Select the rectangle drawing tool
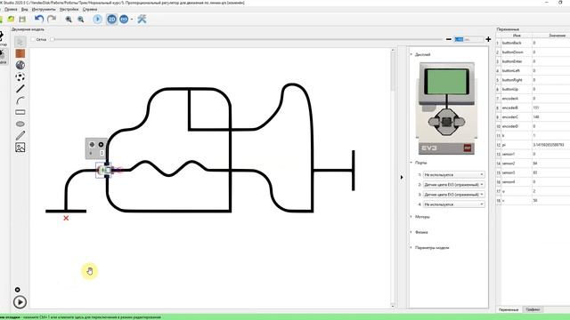Viewport: 570px width, 320px height. tap(20, 112)
